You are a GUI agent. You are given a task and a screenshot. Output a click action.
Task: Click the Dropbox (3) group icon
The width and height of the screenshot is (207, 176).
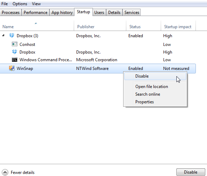pyautogui.click(x=11, y=35)
